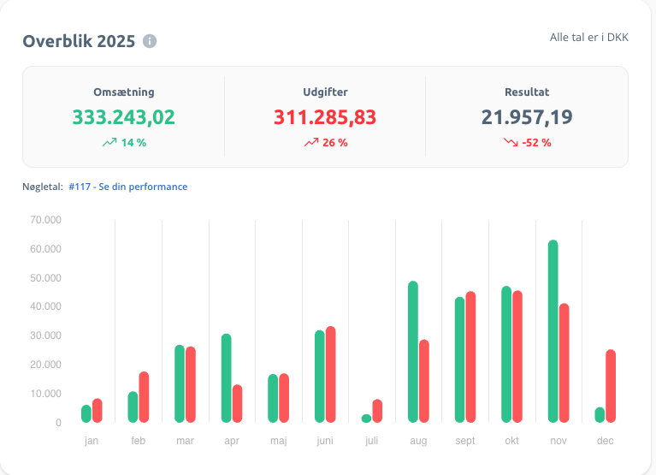Click the red expenses bar for feb
This screenshot has width=656, height=475.
pyautogui.click(x=144, y=396)
